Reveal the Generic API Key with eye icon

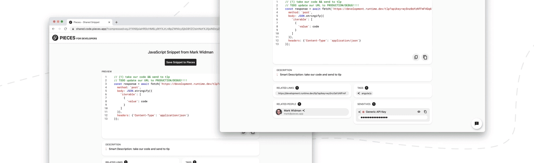click(419, 112)
